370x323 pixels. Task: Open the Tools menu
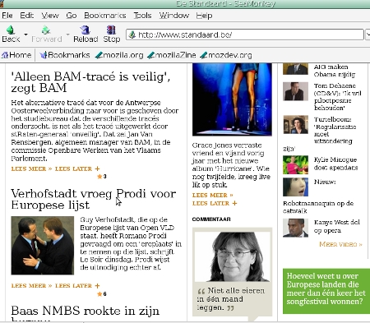[x=142, y=16]
